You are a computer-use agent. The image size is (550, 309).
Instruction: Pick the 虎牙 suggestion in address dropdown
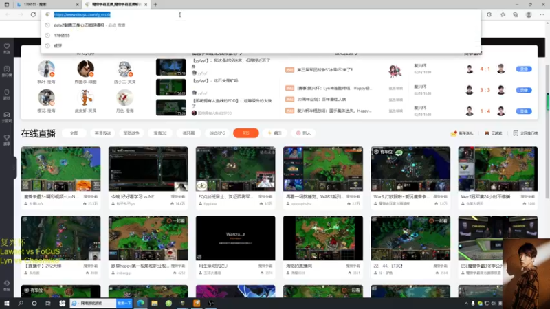pos(261,46)
